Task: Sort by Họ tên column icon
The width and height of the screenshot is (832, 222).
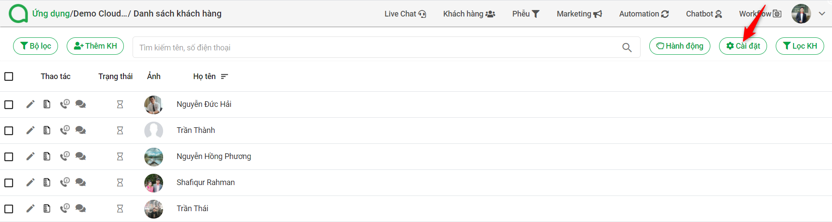Action: (x=225, y=76)
